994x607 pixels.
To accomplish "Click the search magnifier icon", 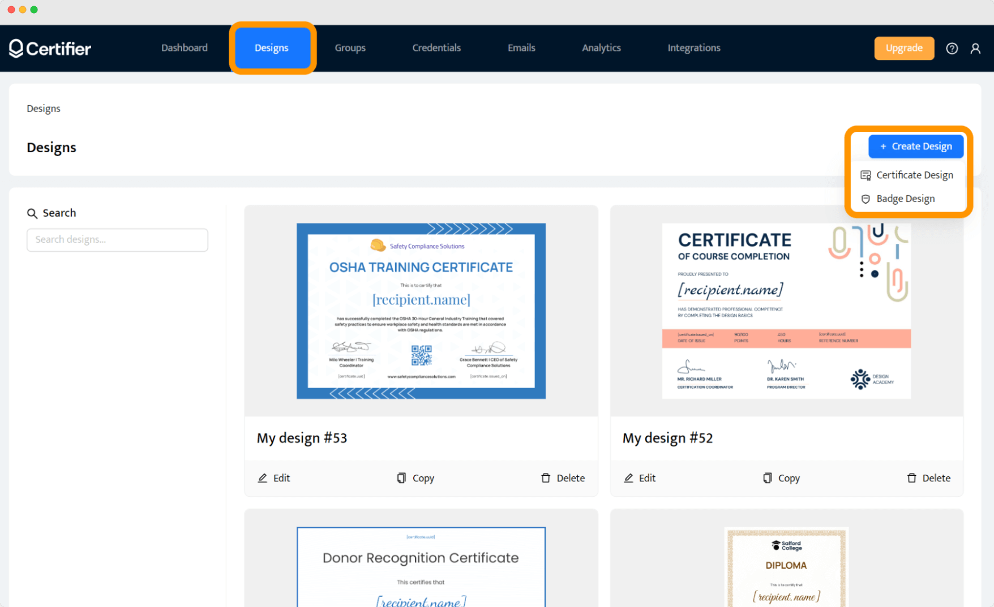I will (32, 213).
